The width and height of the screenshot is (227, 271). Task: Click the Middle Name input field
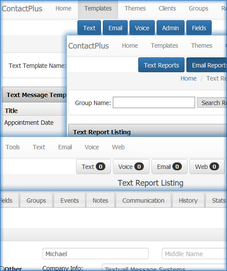click(x=194, y=253)
